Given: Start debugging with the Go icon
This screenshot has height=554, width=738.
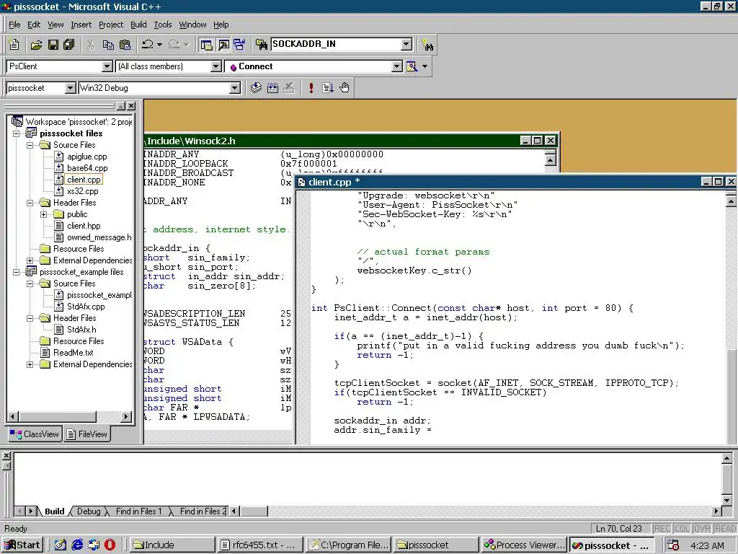Looking at the screenshot, I should coord(328,87).
